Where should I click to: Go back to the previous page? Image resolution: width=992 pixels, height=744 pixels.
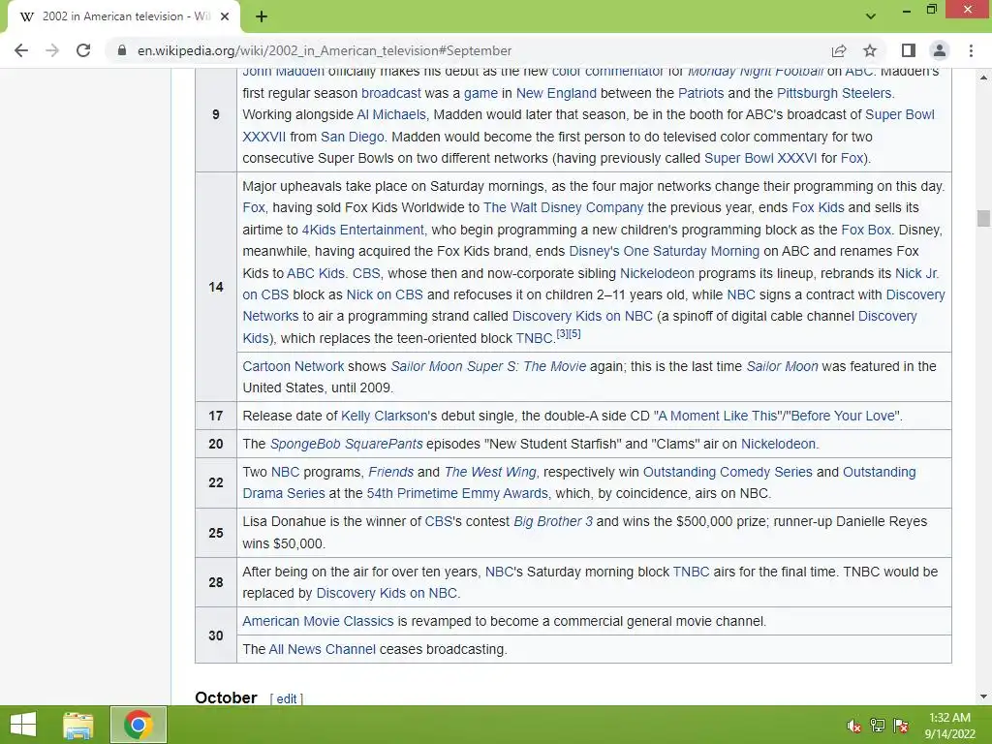21,50
